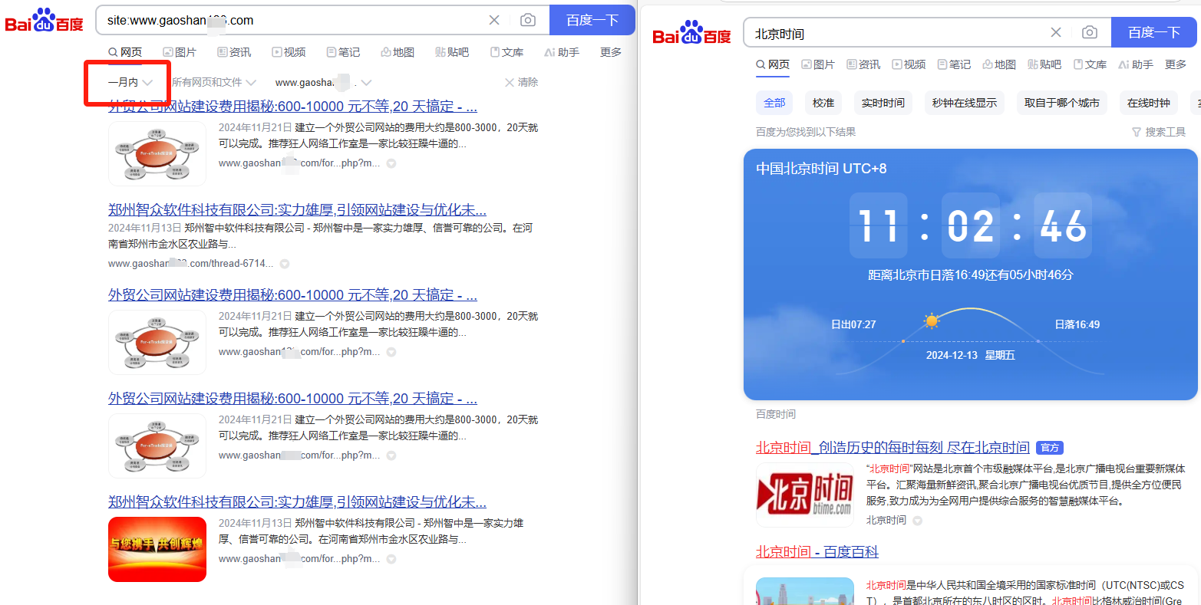Expand the 一月内 time filter dropdown

click(x=130, y=82)
